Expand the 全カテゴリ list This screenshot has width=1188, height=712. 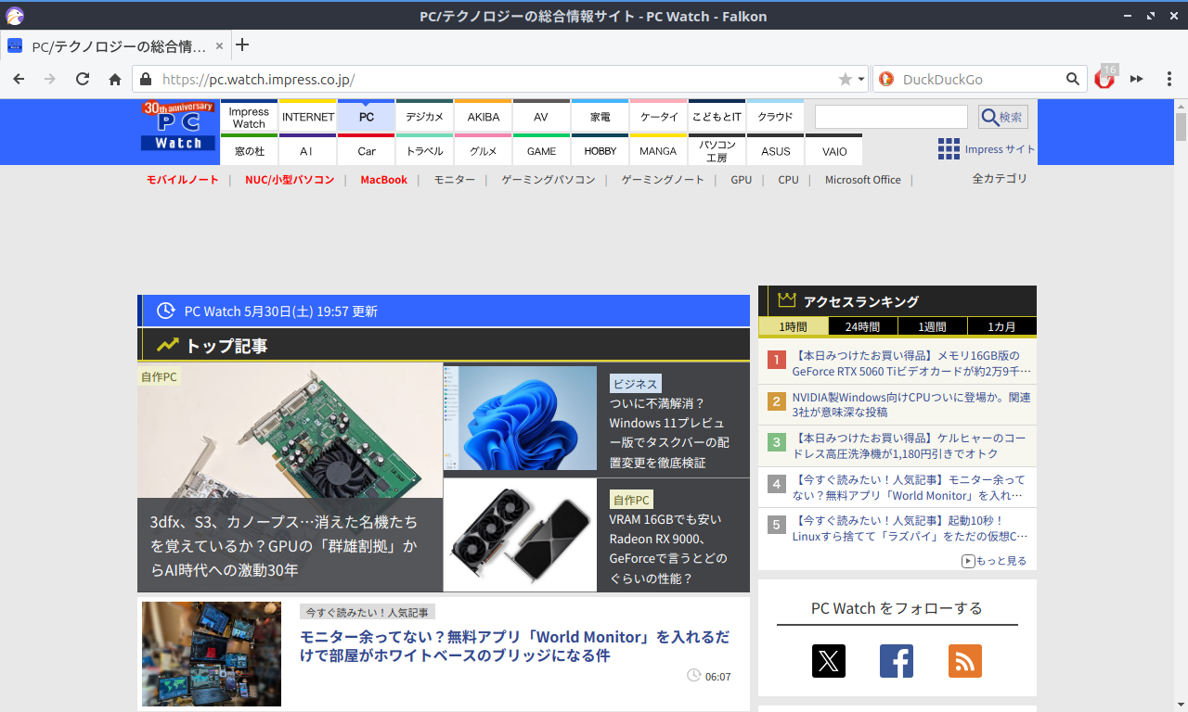1000,179
